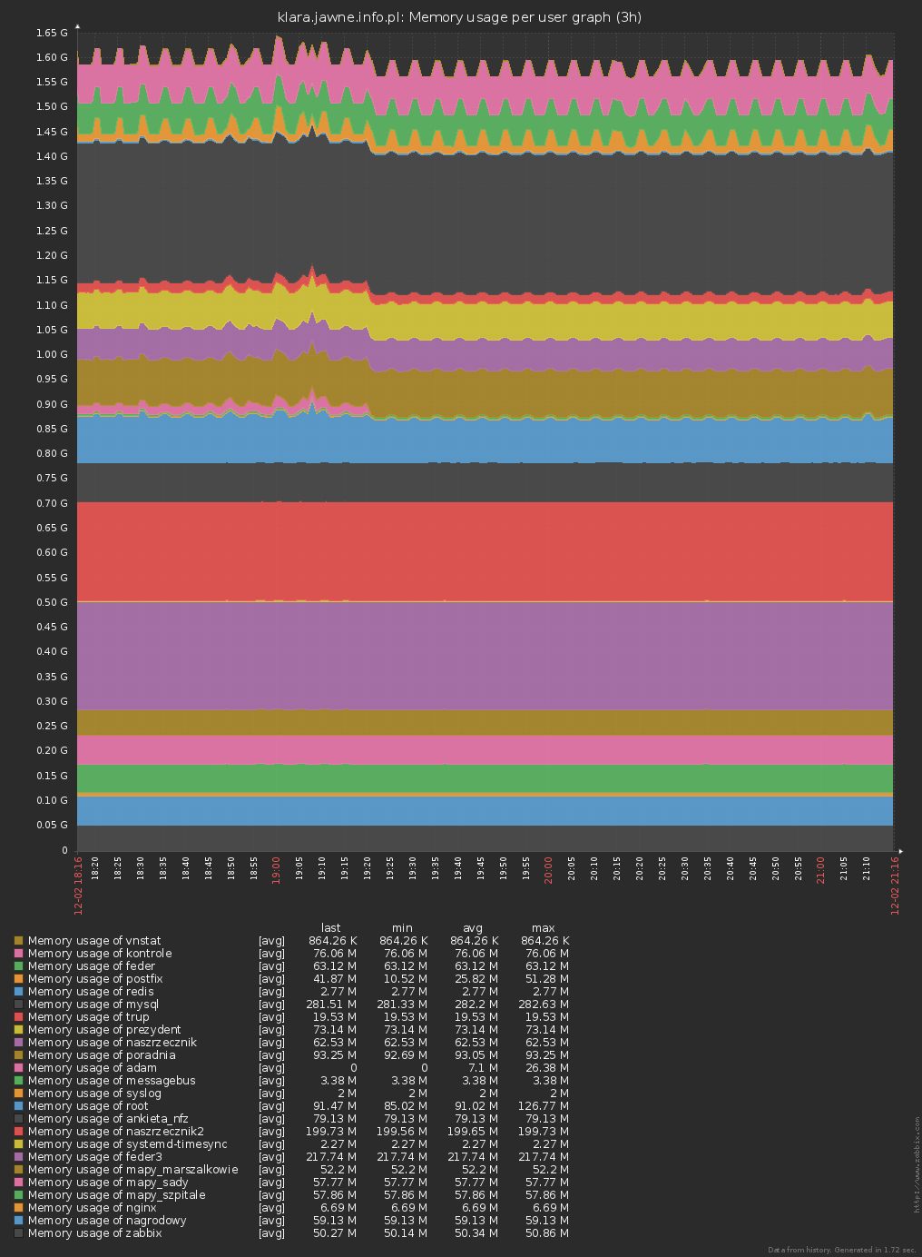Click the root legend color swatch
This screenshot has height=1257, width=922.
click(18, 1106)
